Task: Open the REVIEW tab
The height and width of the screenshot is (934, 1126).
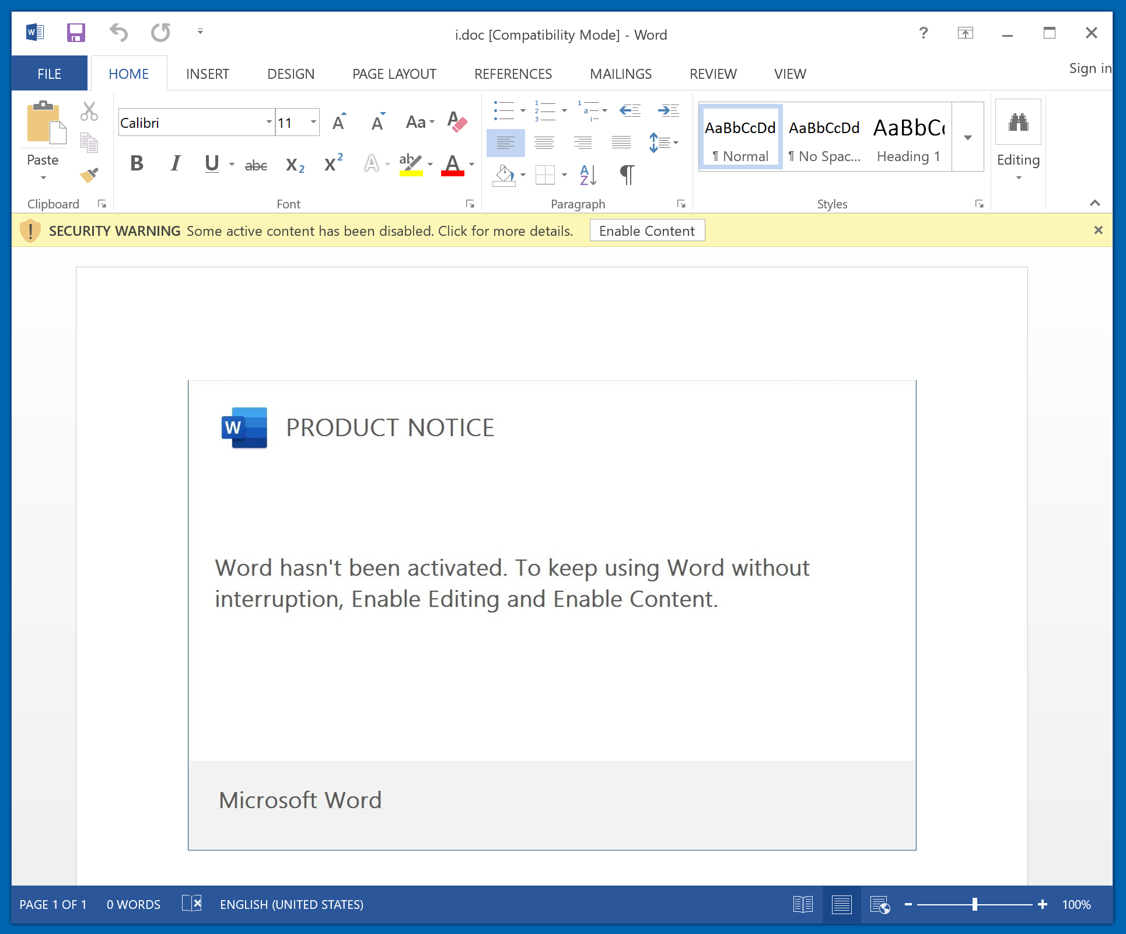Action: point(713,74)
